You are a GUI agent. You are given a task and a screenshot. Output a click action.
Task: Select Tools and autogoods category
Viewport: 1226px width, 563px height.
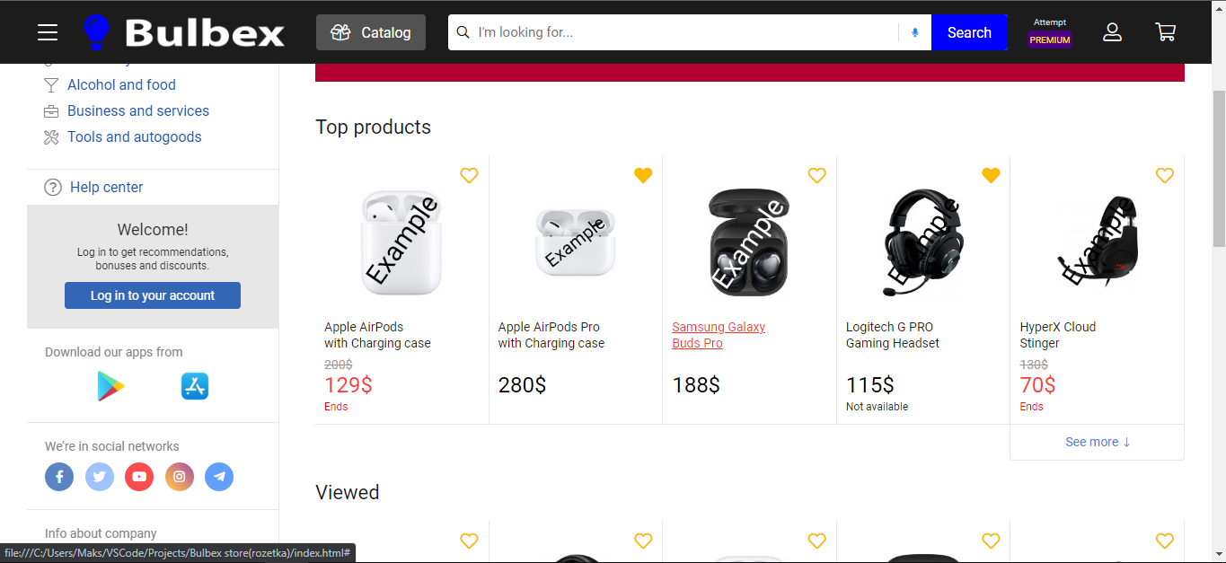(x=134, y=136)
